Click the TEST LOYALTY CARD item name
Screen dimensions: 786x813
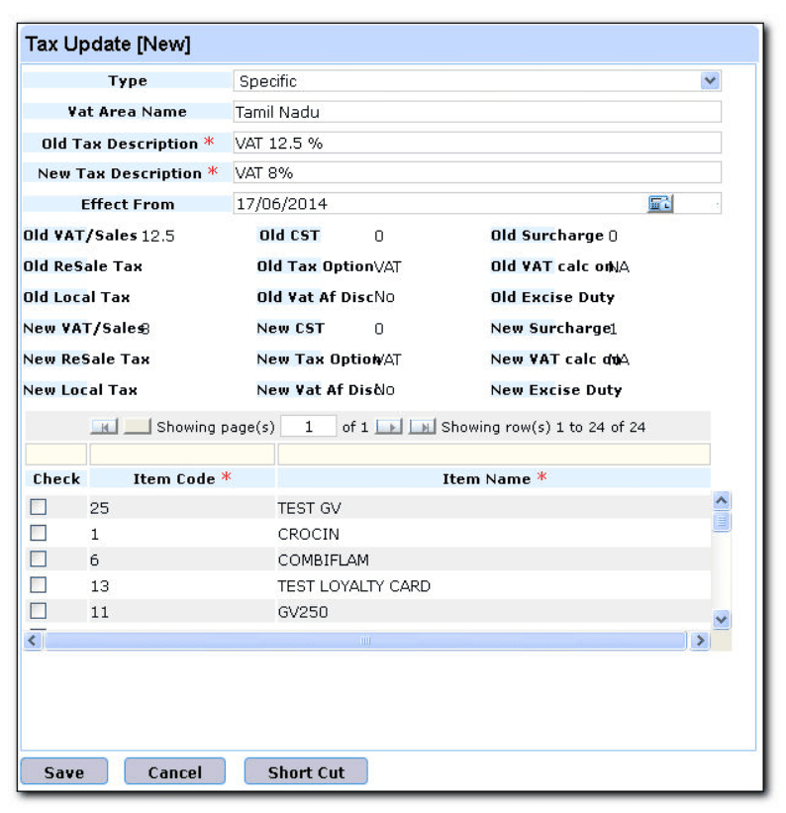pos(354,586)
